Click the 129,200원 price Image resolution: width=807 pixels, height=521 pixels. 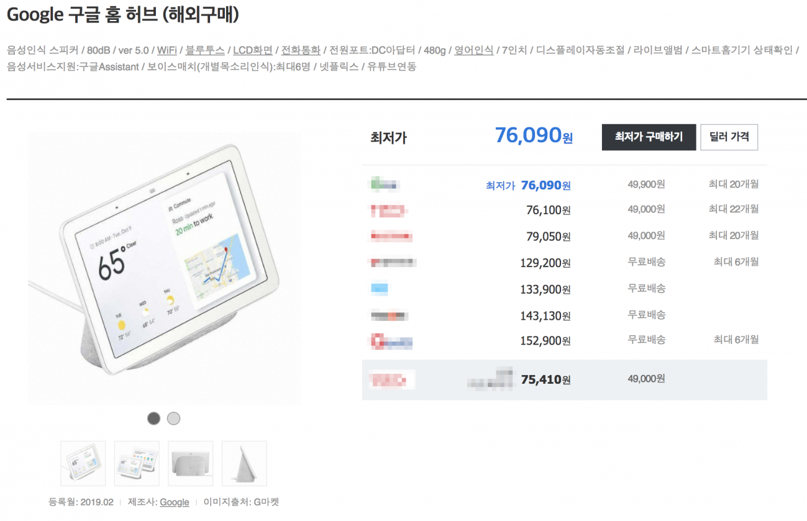[x=545, y=263]
